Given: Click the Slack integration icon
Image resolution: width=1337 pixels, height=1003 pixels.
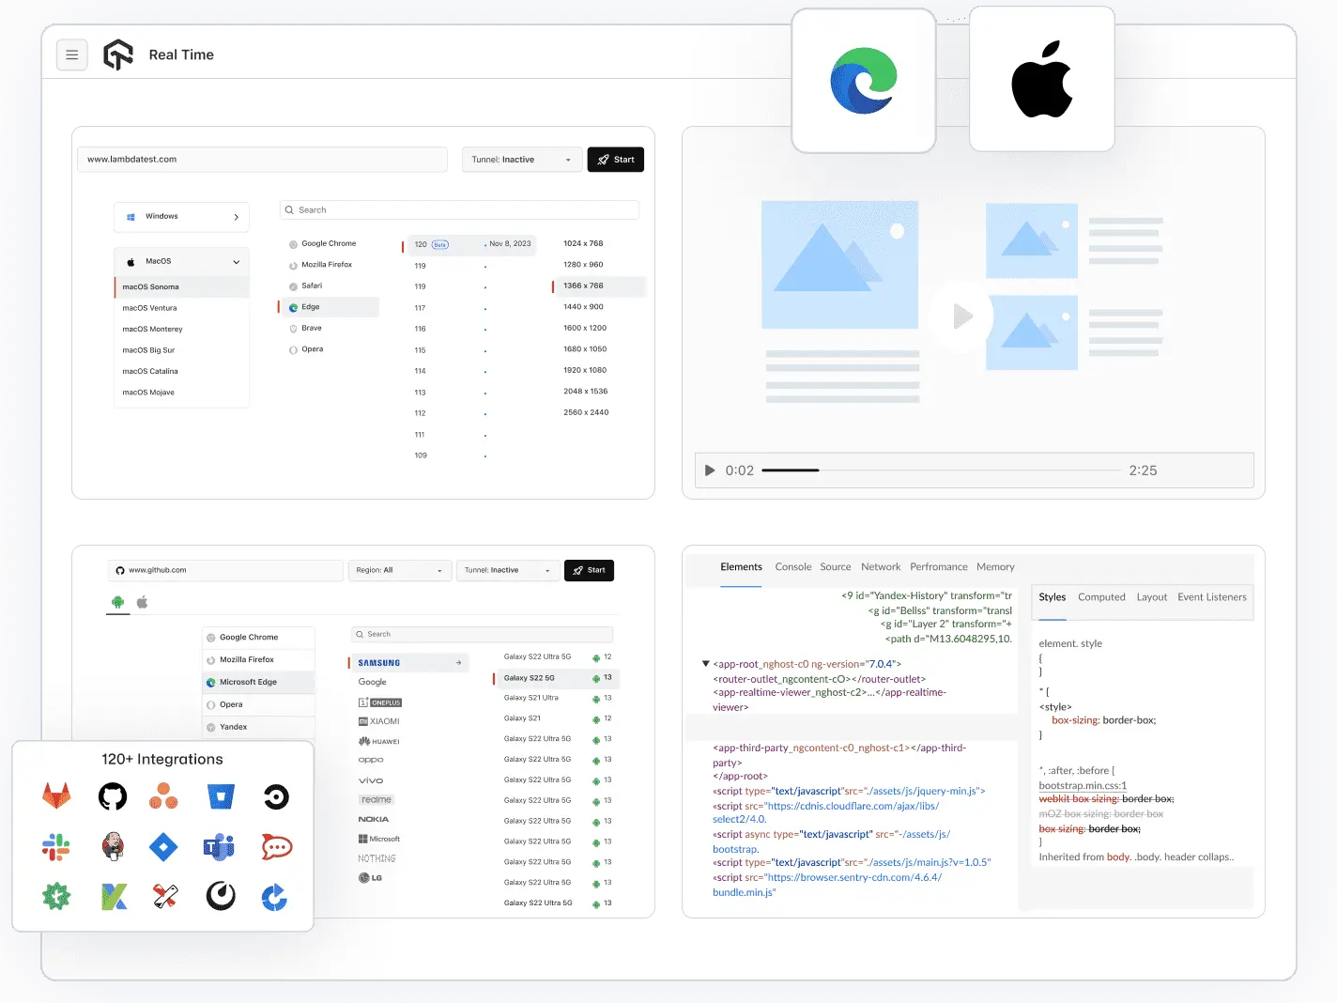Looking at the screenshot, I should pyautogui.click(x=56, y=846).
